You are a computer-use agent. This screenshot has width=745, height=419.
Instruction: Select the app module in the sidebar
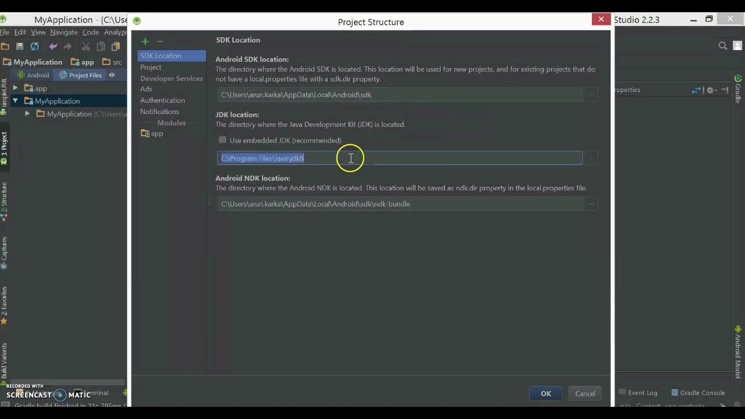152,134
